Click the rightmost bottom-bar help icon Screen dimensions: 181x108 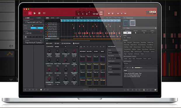point(155,90)
